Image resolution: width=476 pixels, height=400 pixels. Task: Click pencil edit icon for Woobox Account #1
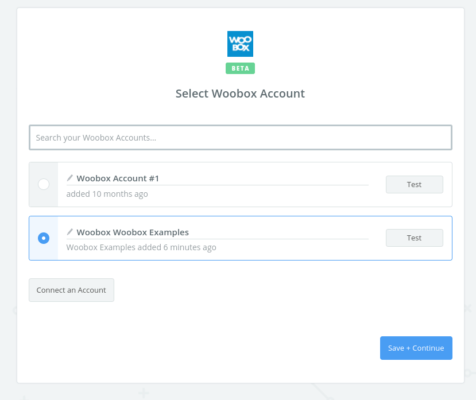pyautogui.click(x=70, y=178)
